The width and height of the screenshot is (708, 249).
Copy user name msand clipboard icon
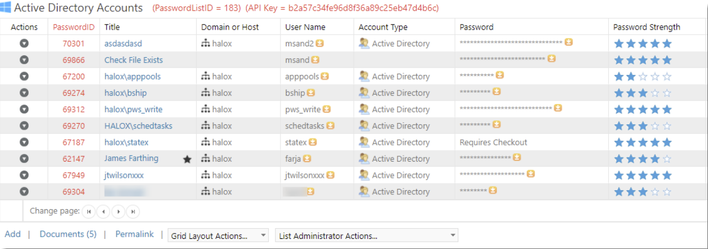coord(315,59)
